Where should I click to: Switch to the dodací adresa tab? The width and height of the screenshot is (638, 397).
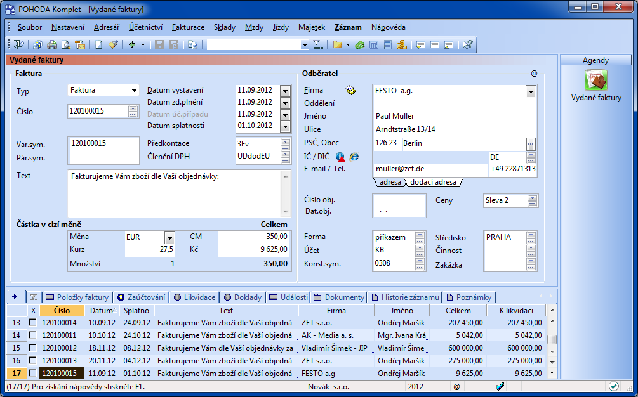[x=433, y=182]
